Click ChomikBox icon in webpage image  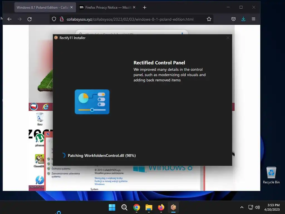(x=40, y=161)
